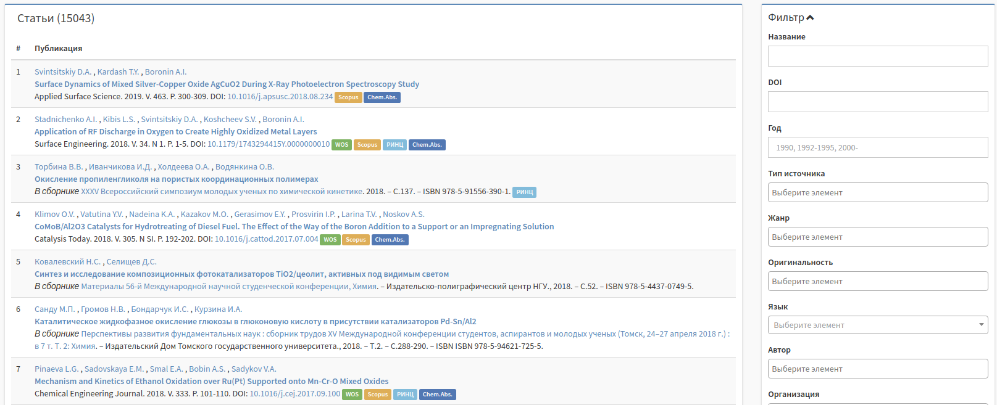Screen dimensions: 997x405
Task: Click the Название filter input field
Action: [877, 56]
